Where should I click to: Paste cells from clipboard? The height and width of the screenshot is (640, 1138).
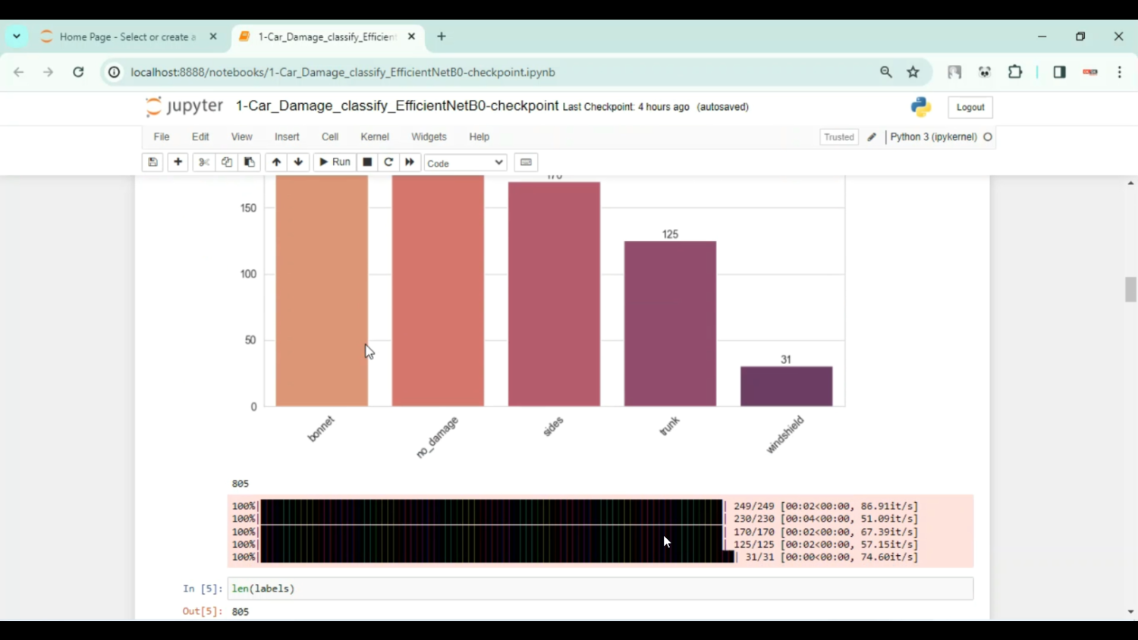[x=249, y=162]
